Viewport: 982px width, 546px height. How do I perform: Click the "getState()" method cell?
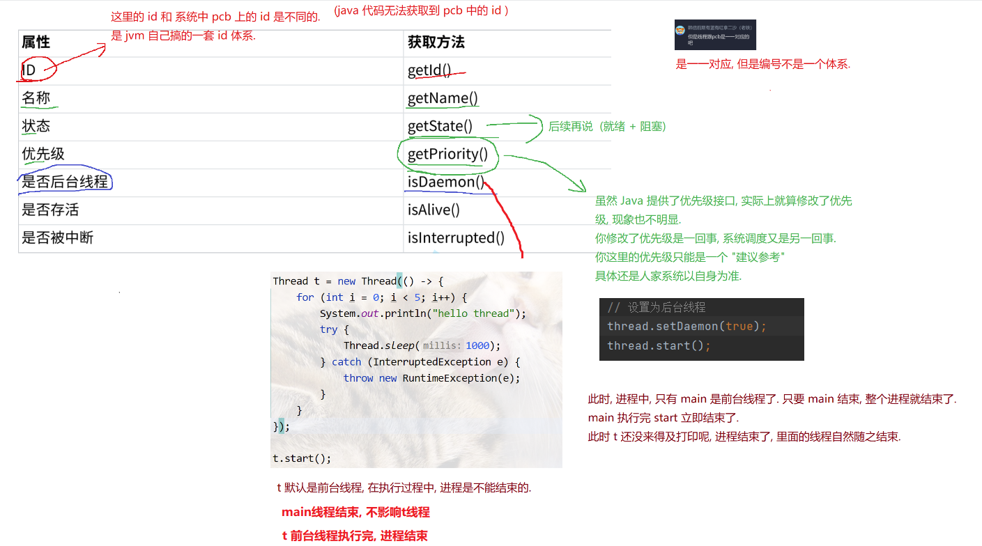[x=440, y=126]
